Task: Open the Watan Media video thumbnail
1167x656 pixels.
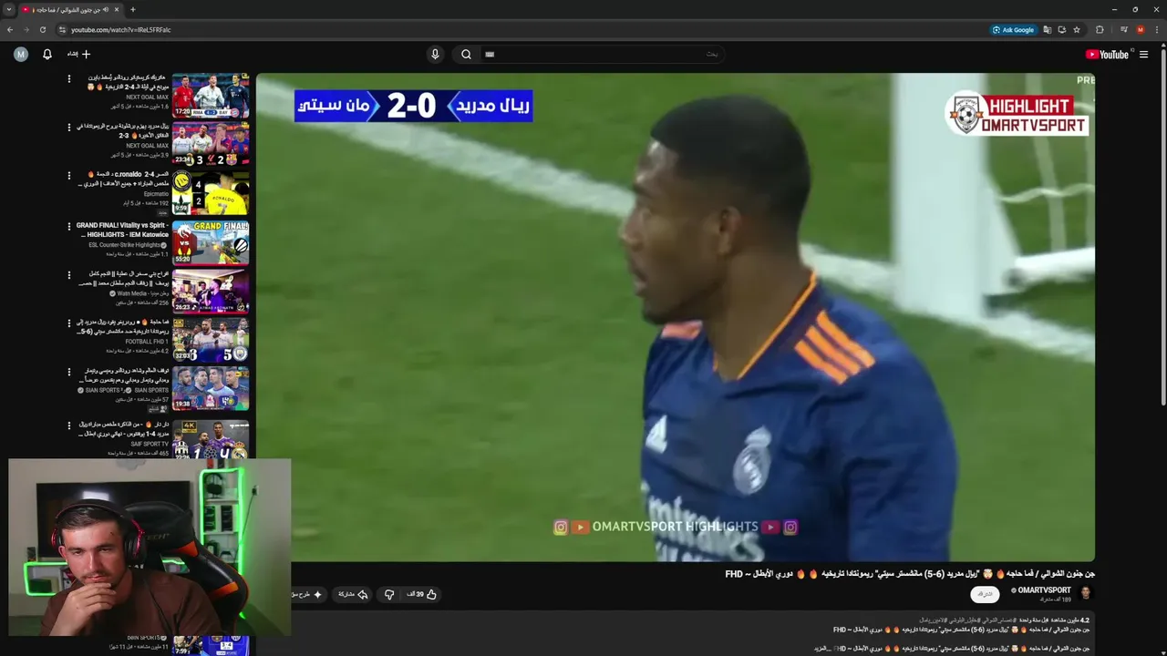Action: pos(211,291)
